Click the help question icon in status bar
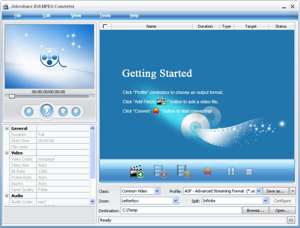Screen dimensions: 300x228 click(291, 220)
